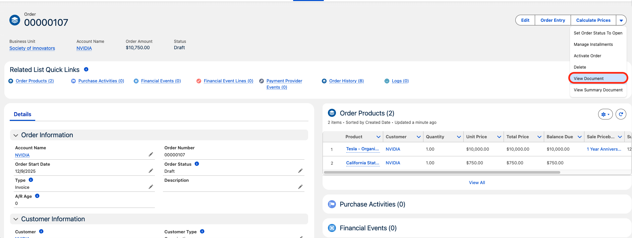Click the Payment Provider Events quick link icon

coord(262,81)
